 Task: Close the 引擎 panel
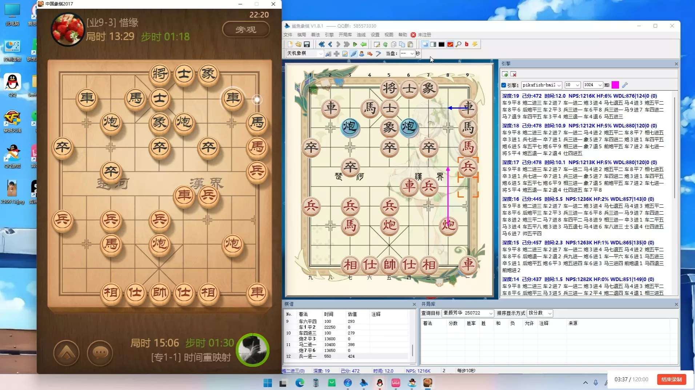(x=676, y=64)
